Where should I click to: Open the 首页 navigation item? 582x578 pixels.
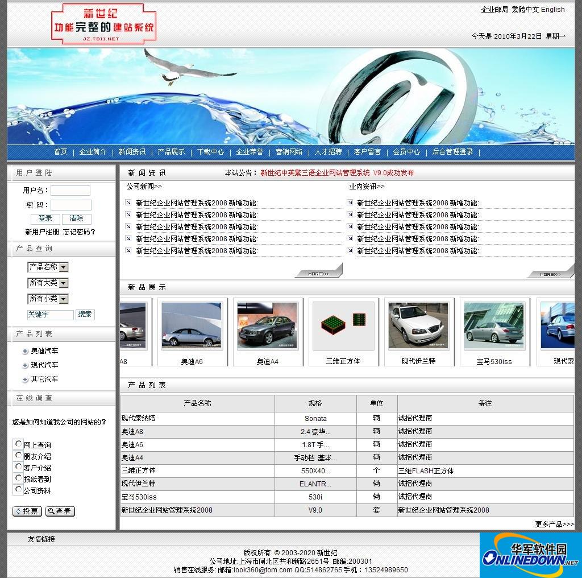(x=60, y=152)
